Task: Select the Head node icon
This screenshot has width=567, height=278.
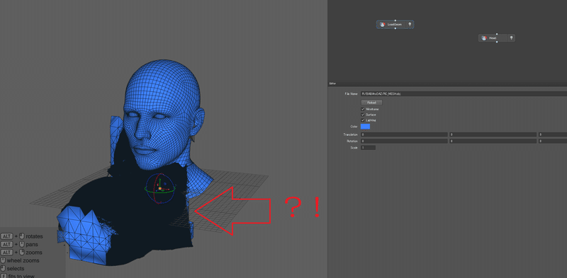Action: [x=484, y=38]
